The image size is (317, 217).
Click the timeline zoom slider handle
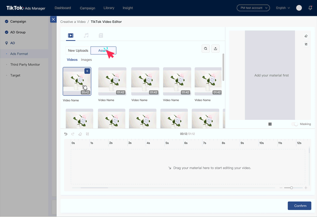click(291, 188)
